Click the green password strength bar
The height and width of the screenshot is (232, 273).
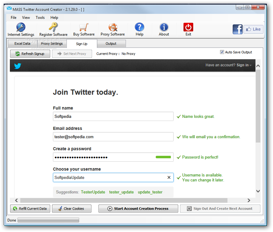click(x=163, y=157)
